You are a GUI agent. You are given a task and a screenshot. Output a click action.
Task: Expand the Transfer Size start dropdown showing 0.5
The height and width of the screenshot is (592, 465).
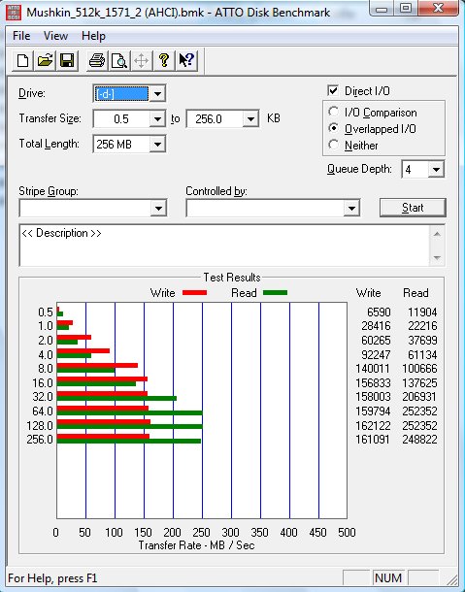click(157, 119)
